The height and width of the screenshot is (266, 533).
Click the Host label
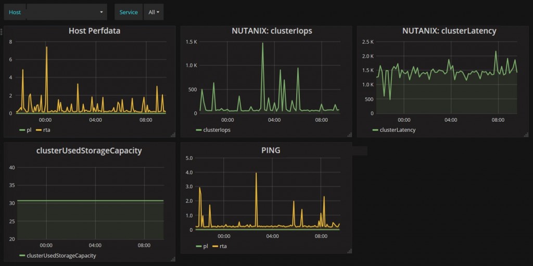[x=15, y=12]
